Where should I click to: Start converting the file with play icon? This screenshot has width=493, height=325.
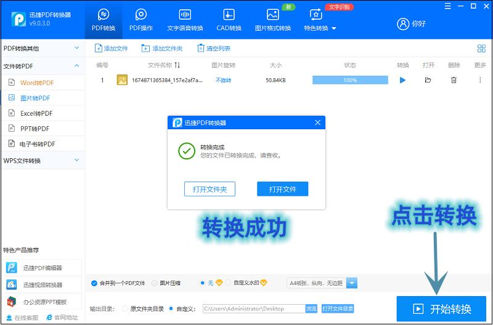point(402,81)
